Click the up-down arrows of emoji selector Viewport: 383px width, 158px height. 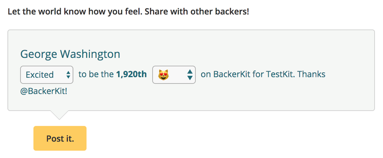(190, 75)
